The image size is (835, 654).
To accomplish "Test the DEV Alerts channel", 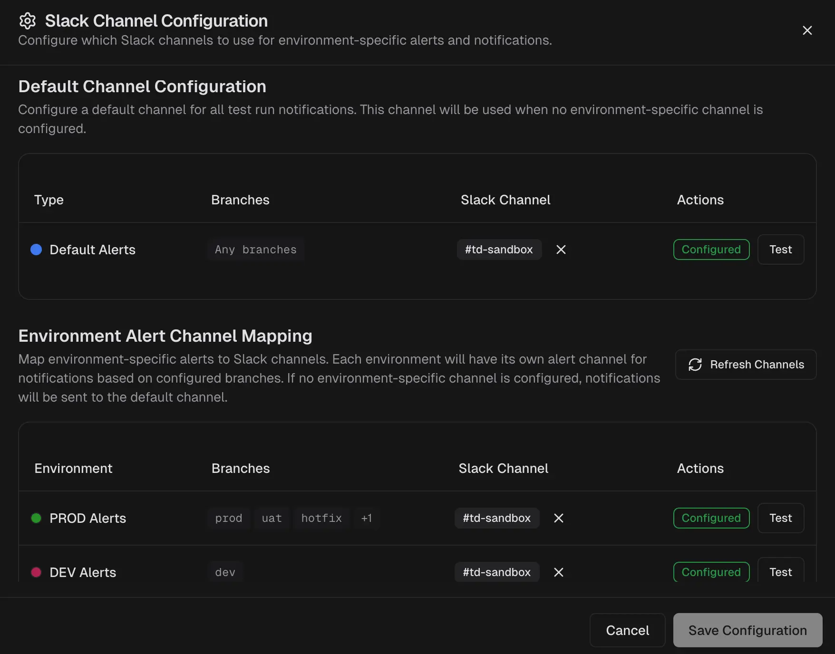I will [x=780, y=572].
